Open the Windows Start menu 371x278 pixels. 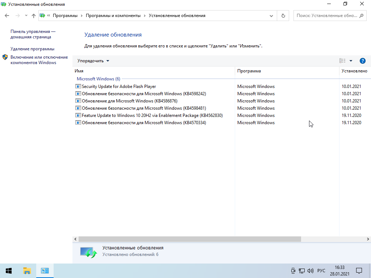9,271
